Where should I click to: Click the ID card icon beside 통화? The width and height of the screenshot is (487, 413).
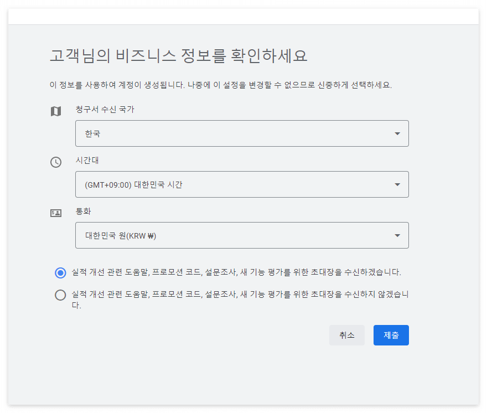[56, 213]
